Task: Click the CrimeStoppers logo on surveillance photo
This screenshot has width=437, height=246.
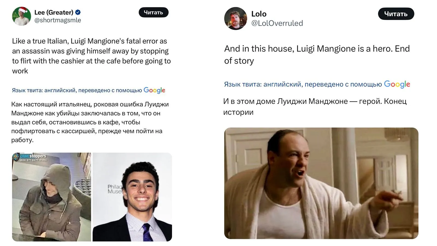Action: (30, 157)
